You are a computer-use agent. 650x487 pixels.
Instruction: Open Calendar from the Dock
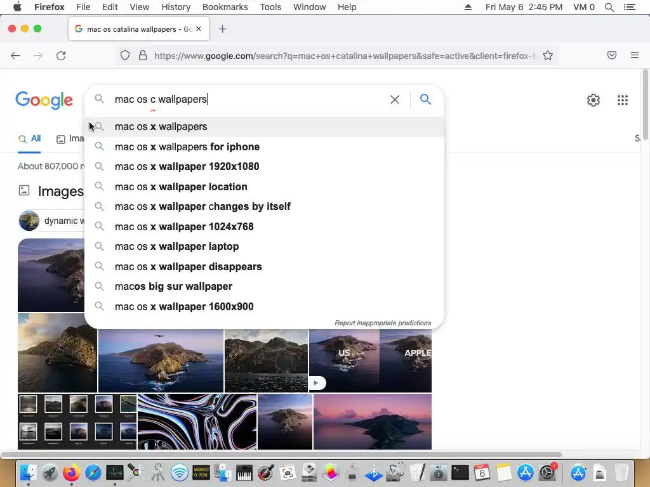[482, 472]
